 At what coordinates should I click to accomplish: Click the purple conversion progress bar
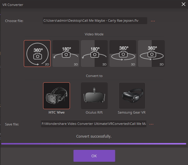click(x=94, y=144)
